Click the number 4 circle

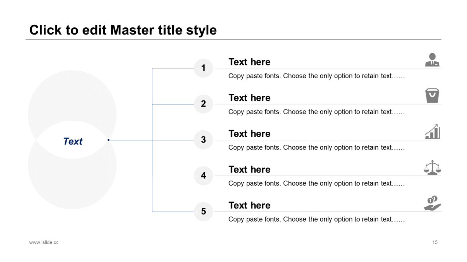point(203,175)
